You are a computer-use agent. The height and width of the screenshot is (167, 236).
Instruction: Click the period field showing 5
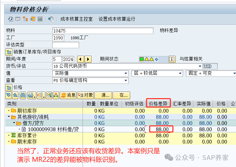57,59
